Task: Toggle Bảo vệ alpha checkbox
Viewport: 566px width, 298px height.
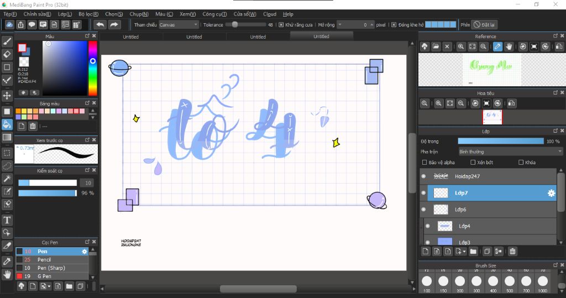Action: click(424, 163)
